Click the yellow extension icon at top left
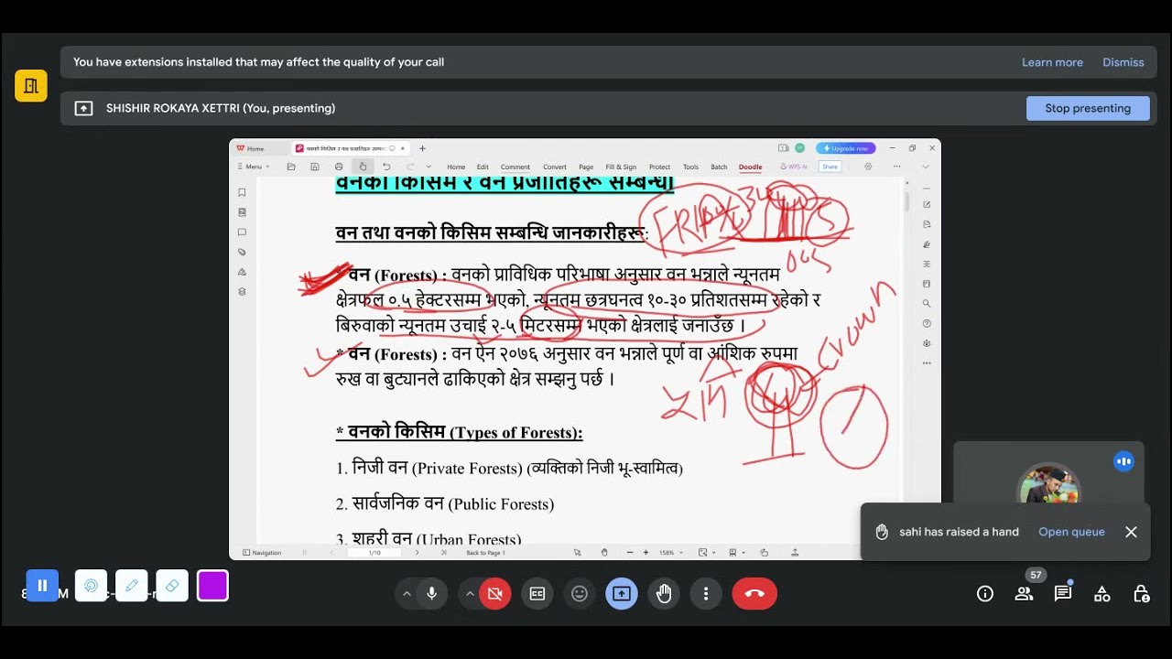This screenshot has width=1172, height=659. [30, 85]
